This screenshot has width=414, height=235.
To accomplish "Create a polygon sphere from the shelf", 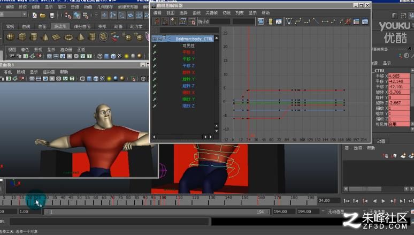I will (10, 37).
